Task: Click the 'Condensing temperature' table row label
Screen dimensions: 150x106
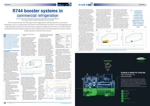Action: click(x=61, y=47)
